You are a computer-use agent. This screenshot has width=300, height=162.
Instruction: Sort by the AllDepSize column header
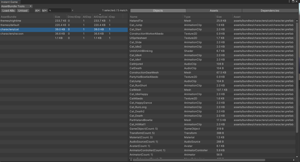(x=100, y=17)
